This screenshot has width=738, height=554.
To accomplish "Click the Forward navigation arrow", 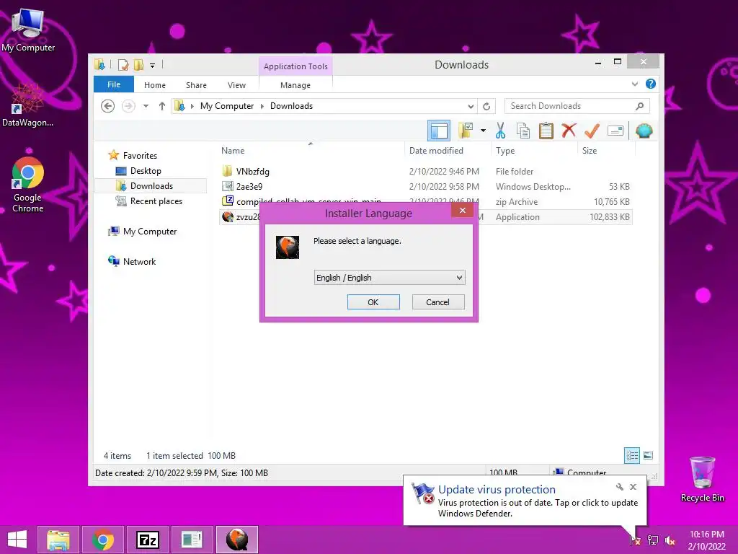I will (128, 106).
